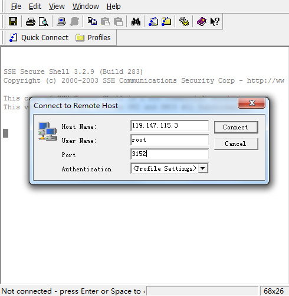Click the Cancel button in dialog

236,144
